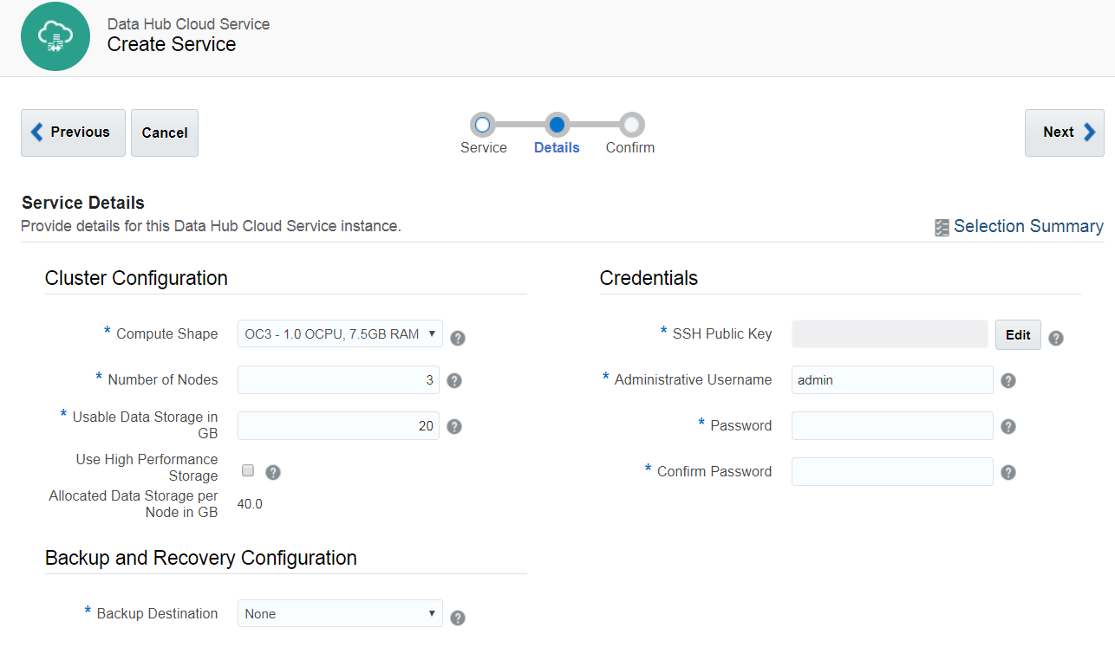Open help for Number of Nodes
Image resolution: width=1115 pixels, height=647 pixels.
coord(454,379)
